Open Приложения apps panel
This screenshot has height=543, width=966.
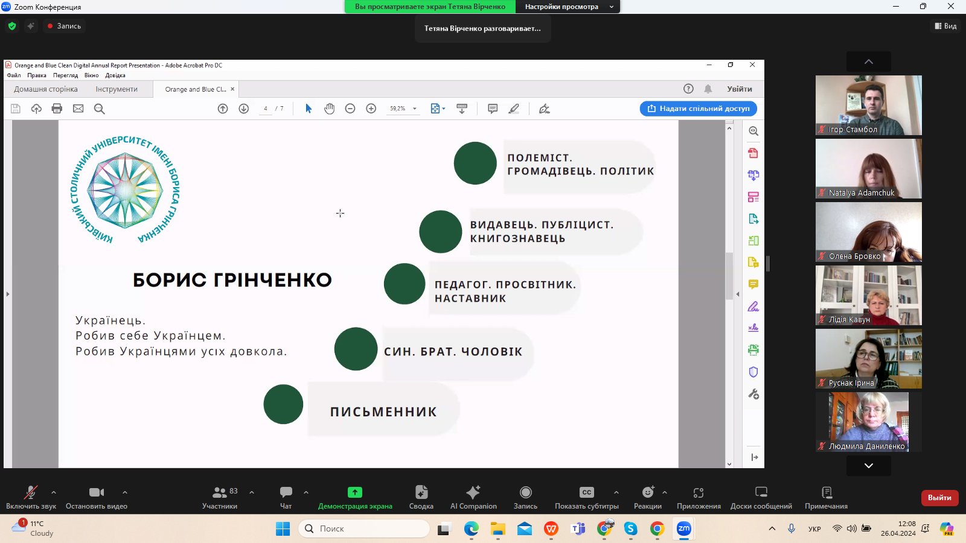click(699, 497)
